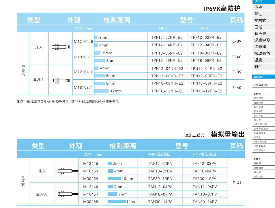The image size is (275, 208).
Task: Select the 深度学习 tab
Action: 262,40
